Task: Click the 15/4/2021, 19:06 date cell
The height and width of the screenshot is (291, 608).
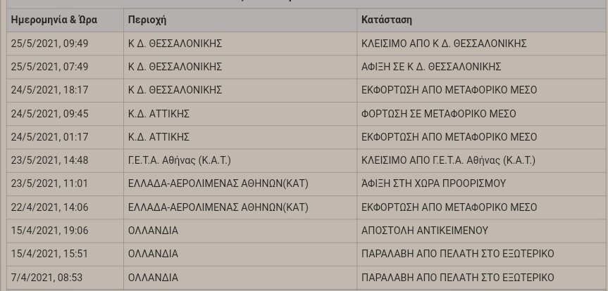Action: [49, 231]
